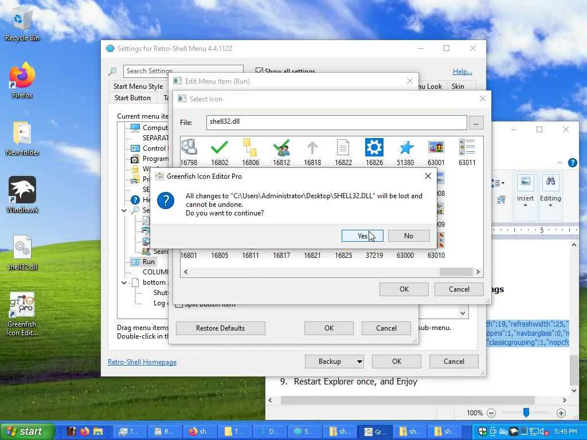The height and width of the screenshot is (440, 587).
Task: Open the Help link in Settings window
Action: (x=463, y=72)
